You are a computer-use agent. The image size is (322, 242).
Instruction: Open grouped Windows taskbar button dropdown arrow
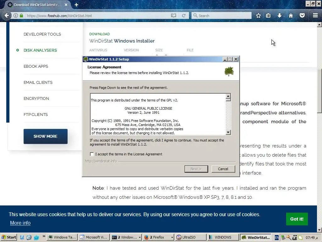[x=140, y=238]
